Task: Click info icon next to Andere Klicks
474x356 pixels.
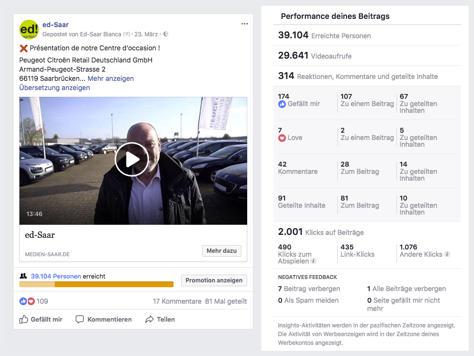Action: 447,254
